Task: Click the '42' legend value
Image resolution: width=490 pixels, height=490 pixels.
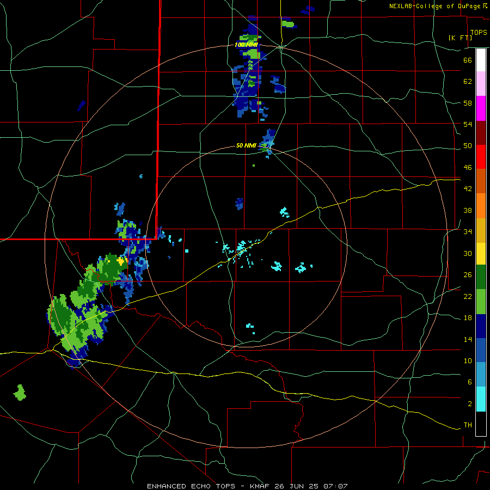Action: (x=468, y=189)
